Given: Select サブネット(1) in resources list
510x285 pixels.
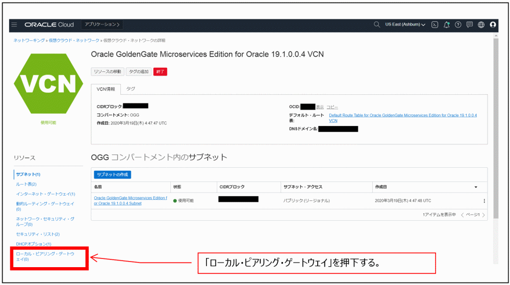Looking at the screenshot, I should (x=28, y=174).
